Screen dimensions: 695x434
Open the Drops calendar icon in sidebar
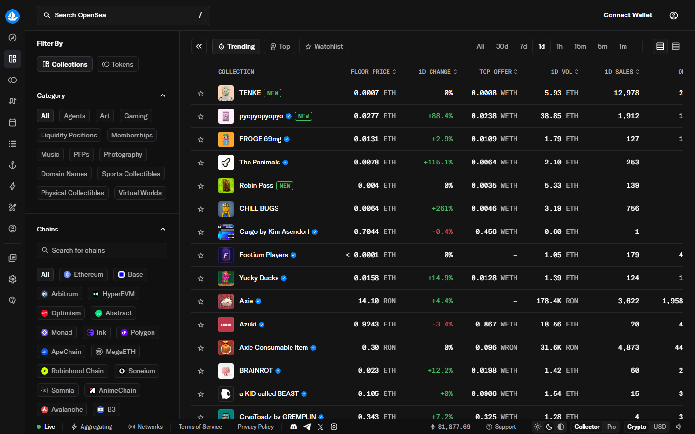pos(13,122)
